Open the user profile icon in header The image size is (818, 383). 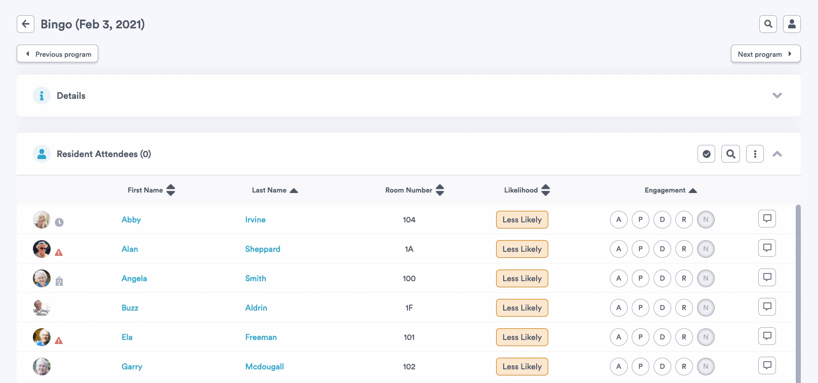click(x=792, y=24)
